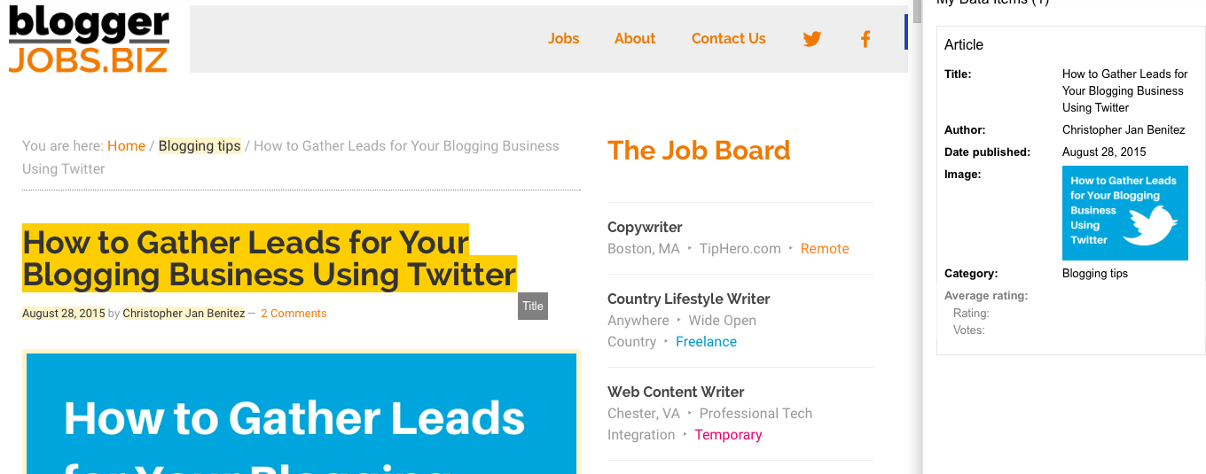Go to the About page
Screen dimensions: 1206x474
(x=635, y=39)
